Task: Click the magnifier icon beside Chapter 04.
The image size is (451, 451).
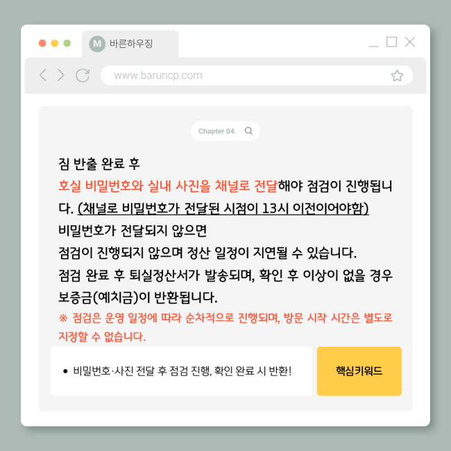Action: [248, 131]
